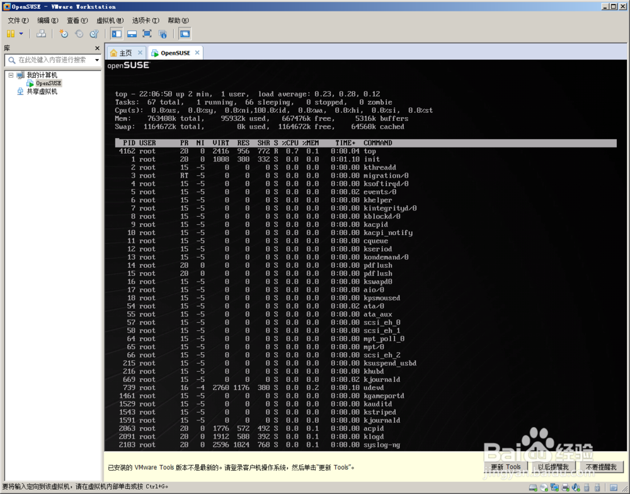Click the 'kthreadd' process row
The width and height of the screenshot is (630, 494).
(257, 168)
